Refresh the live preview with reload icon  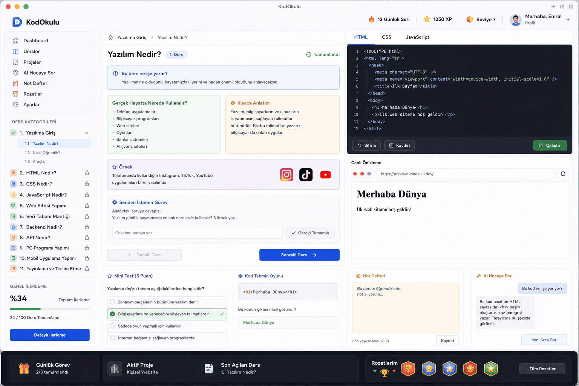coord(563,174)
